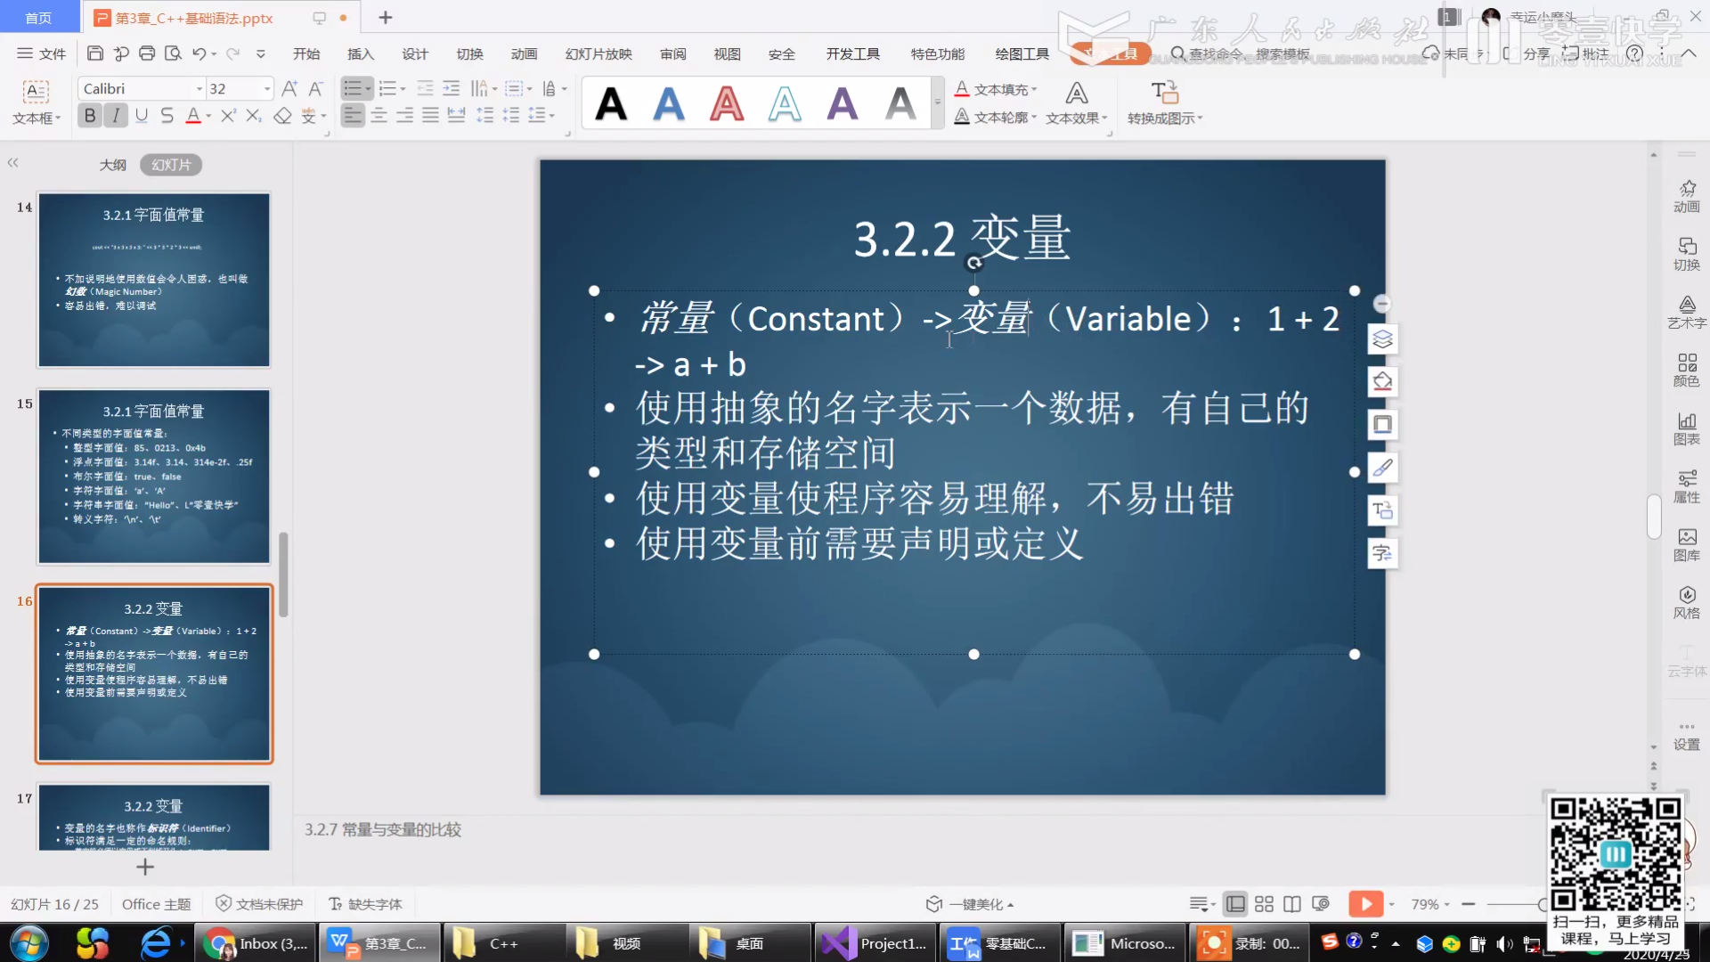Expand the WordArt style gallery
This screenshot has height=962, width=1710.
point(937,102)
